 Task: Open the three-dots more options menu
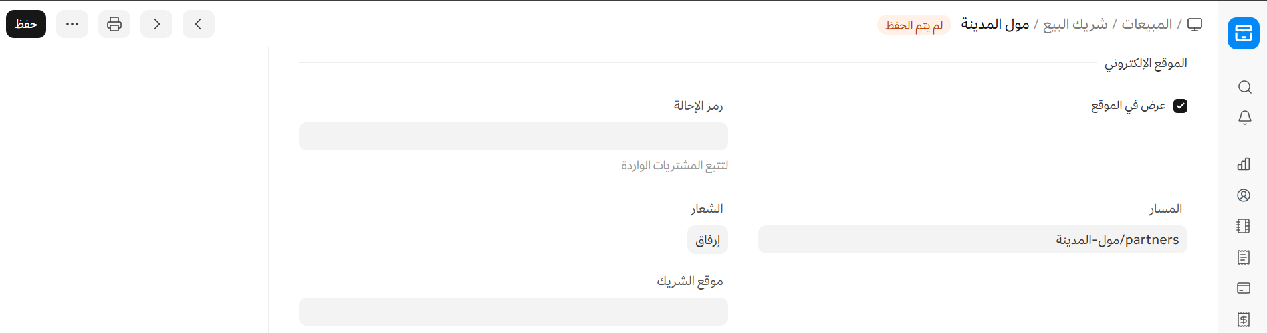pyautogui.click(x=72, y=24)
